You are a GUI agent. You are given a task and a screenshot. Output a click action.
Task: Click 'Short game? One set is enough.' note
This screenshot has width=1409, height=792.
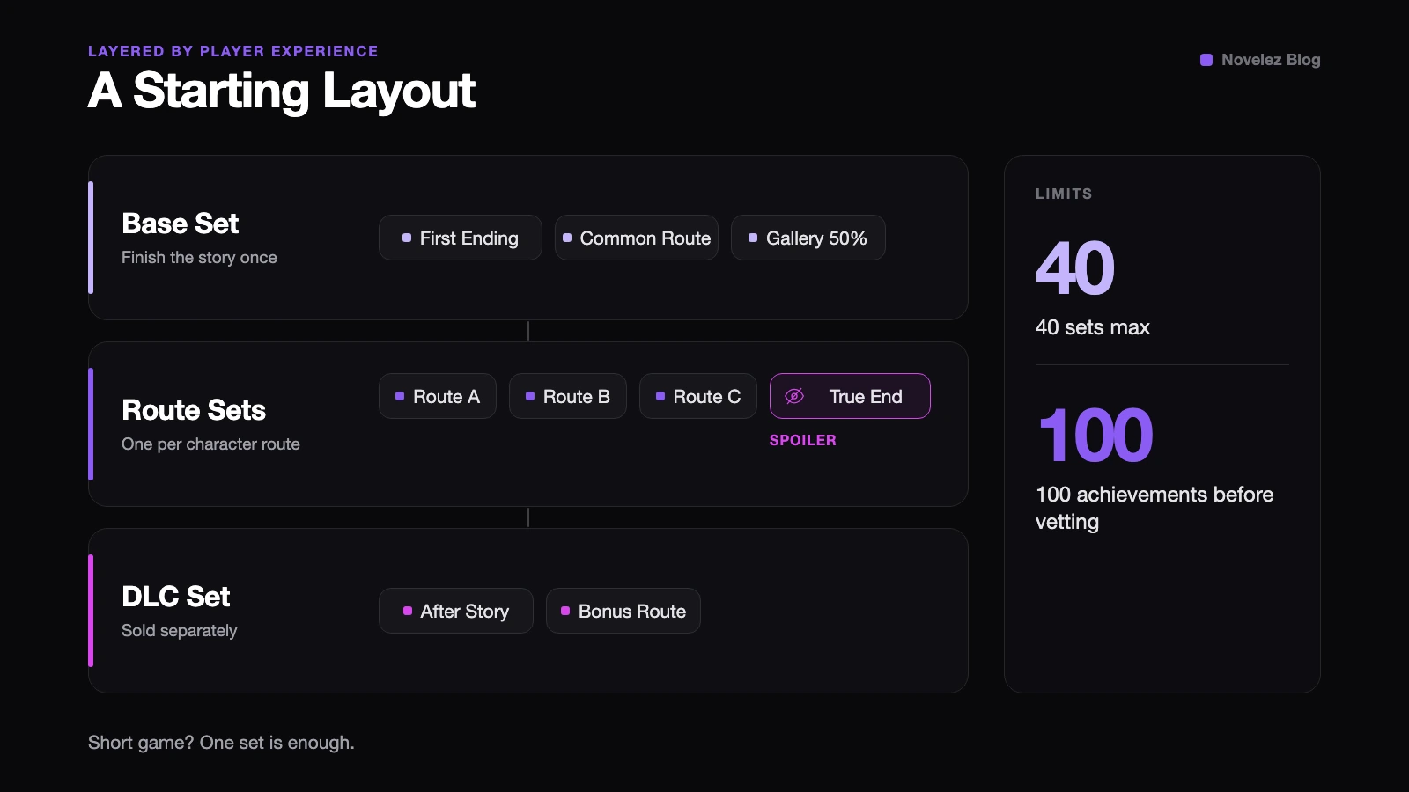221,743
